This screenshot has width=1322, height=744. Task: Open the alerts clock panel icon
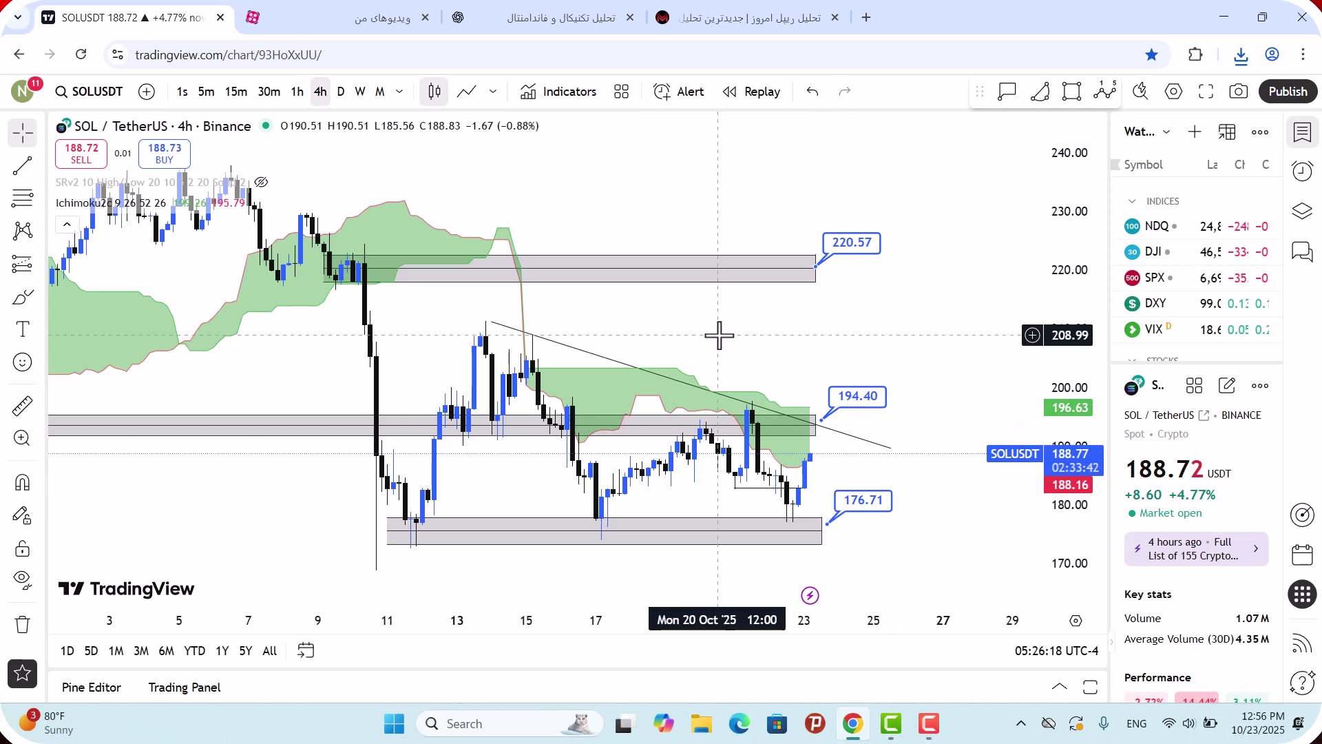tap(1302, 171)
